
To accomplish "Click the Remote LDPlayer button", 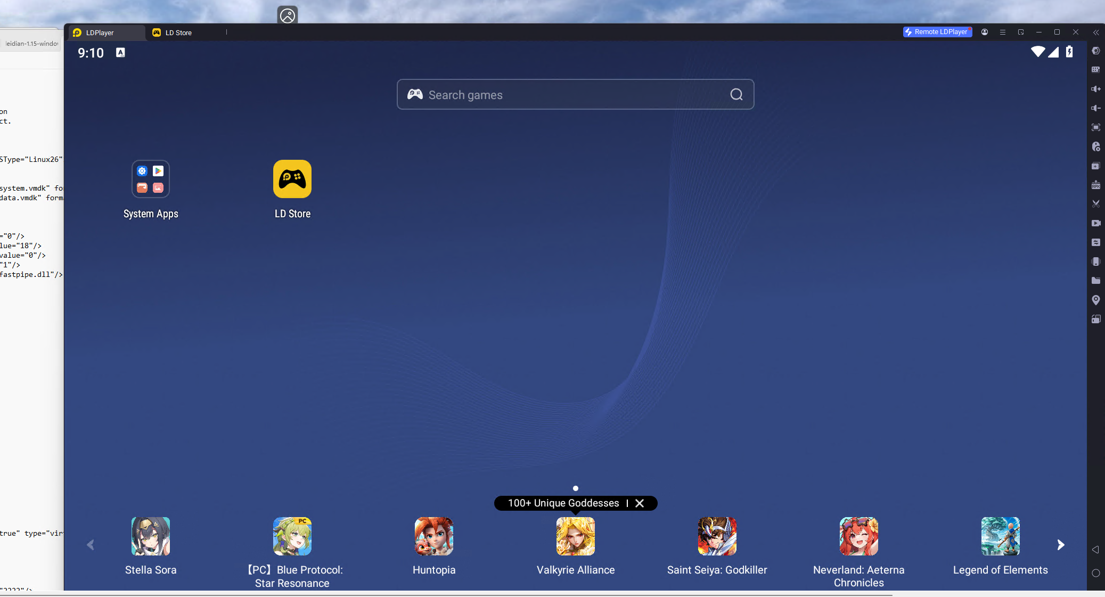I will [x=937, y=32].
